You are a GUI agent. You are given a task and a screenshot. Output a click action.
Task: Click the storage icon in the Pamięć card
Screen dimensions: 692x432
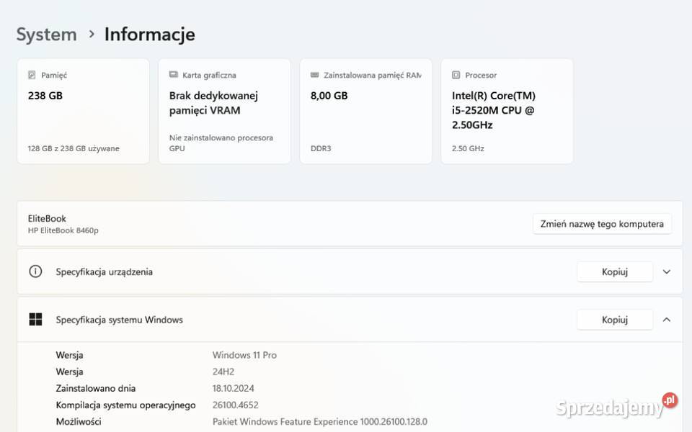(x=32, y=75)
